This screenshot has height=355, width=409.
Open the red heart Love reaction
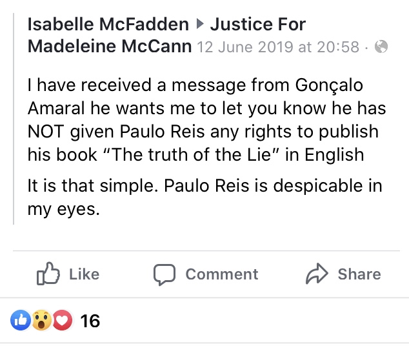tap(61, 320)
